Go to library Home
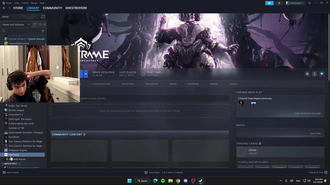 [20, 17]
